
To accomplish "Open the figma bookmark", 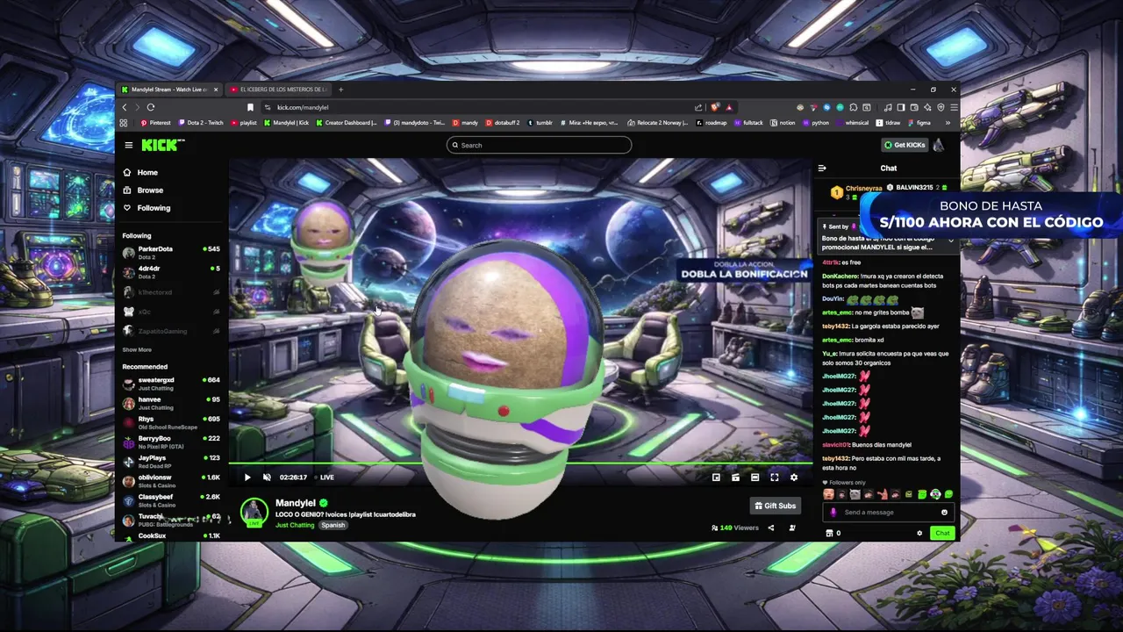I will [x=920, y=123].
